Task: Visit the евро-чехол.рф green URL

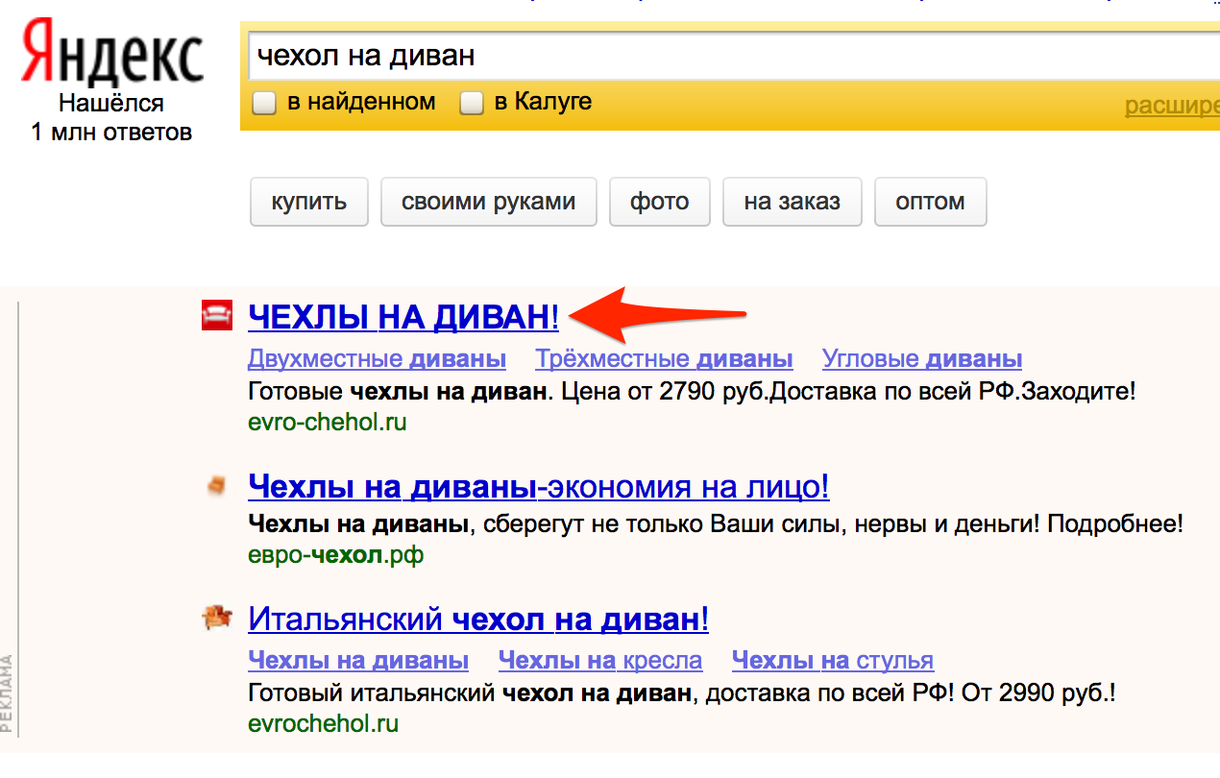Action: (x=335, y=554)
